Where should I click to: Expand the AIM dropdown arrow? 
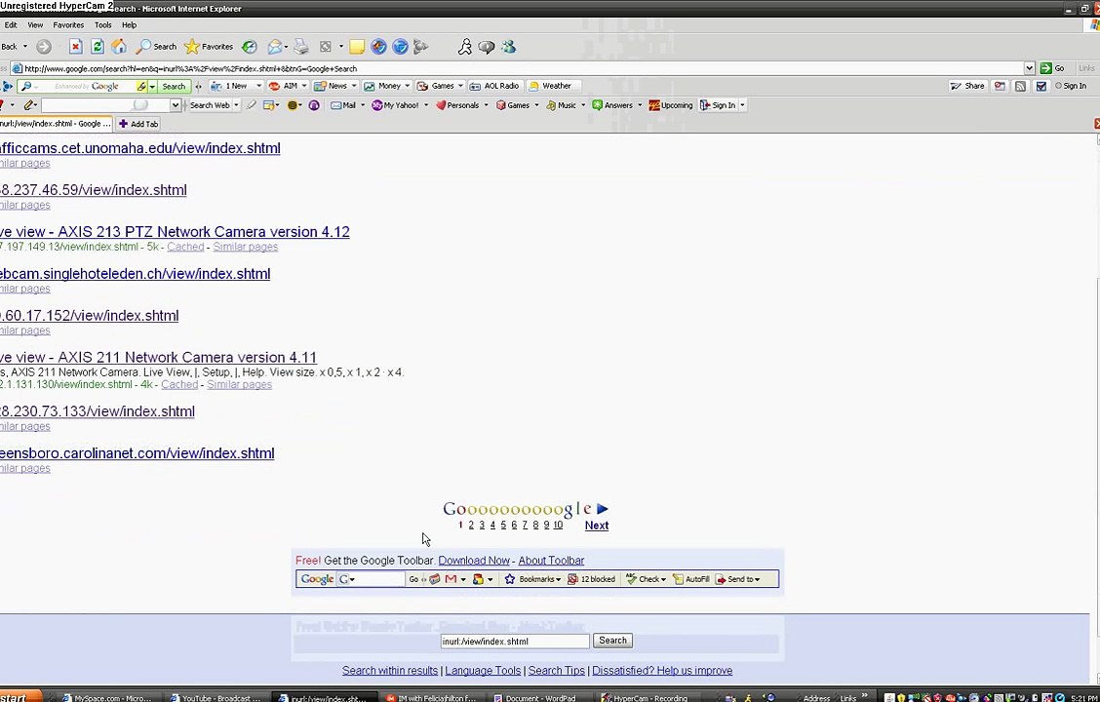(x=303, y=86)
